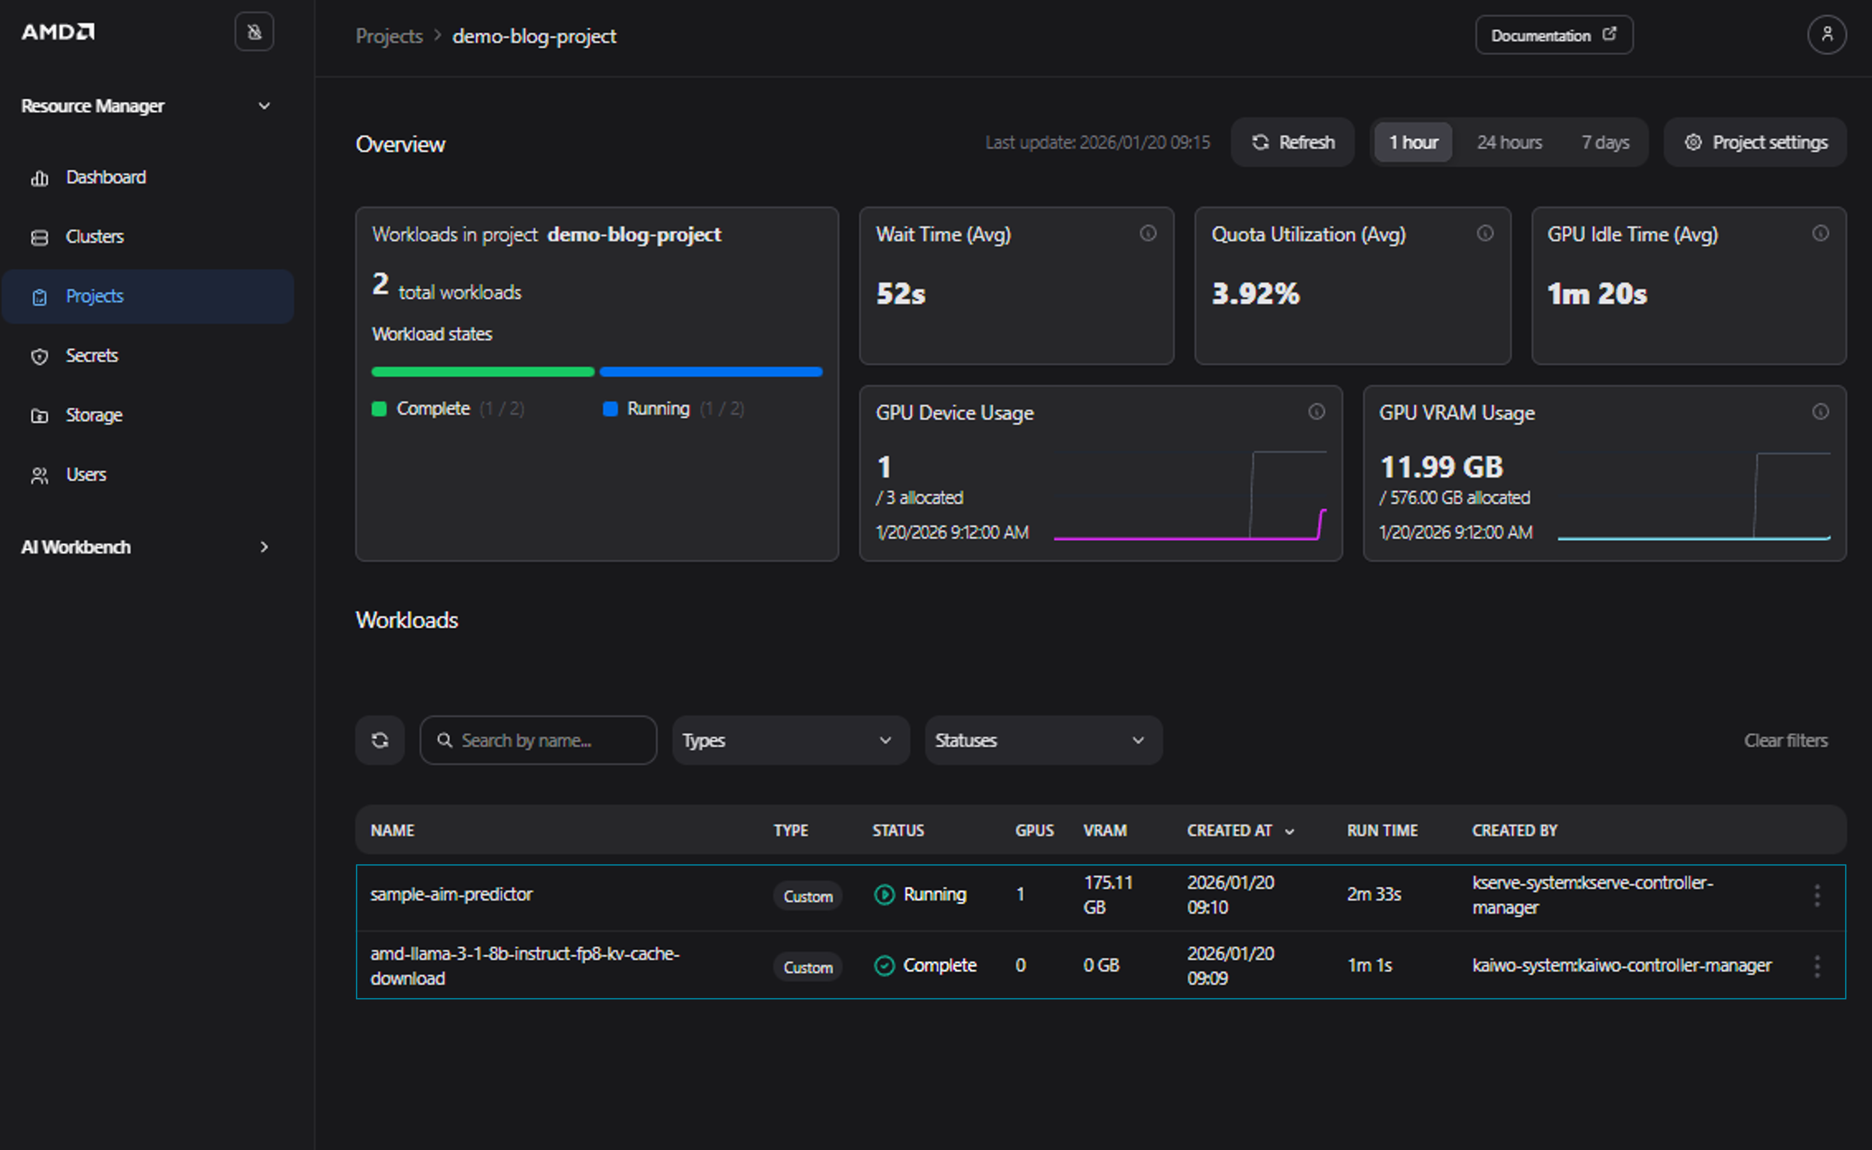
Task: Open the Statuses filter dropdown
Action: point(1043,740)
